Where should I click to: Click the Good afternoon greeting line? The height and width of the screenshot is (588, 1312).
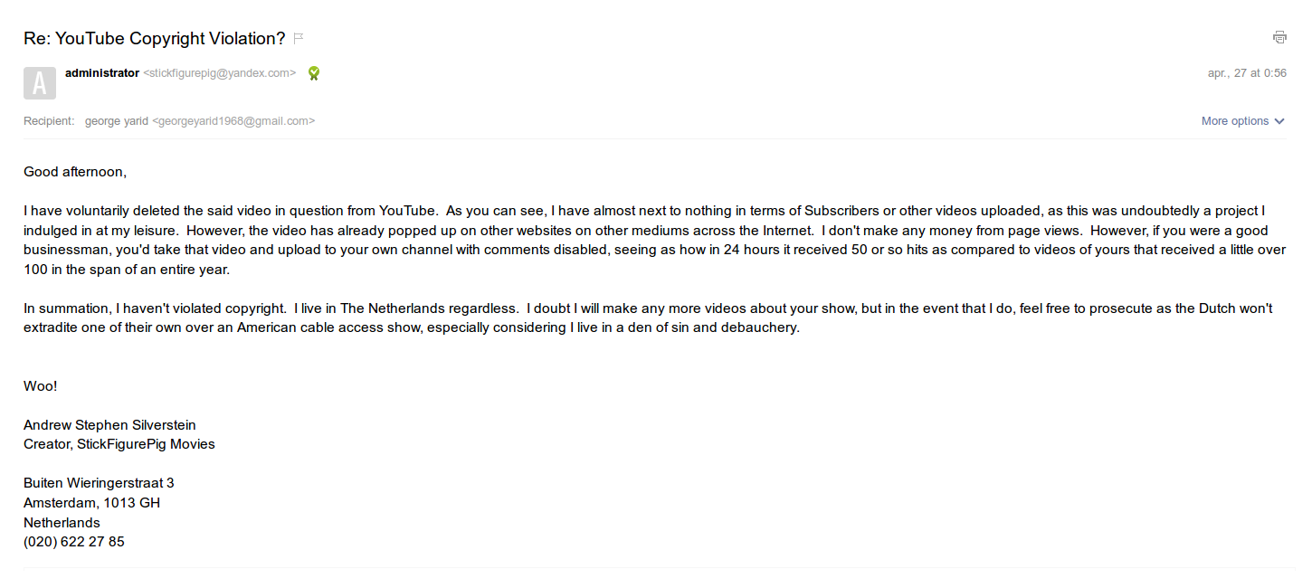point(75,172)
